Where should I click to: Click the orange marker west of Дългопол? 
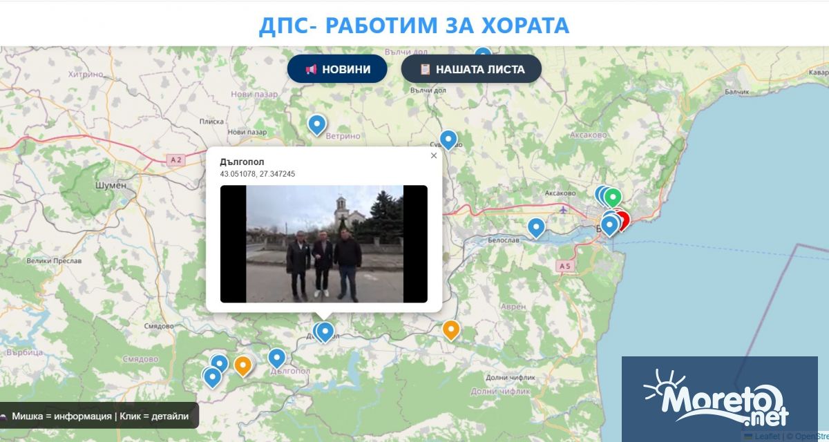[242, 365]
